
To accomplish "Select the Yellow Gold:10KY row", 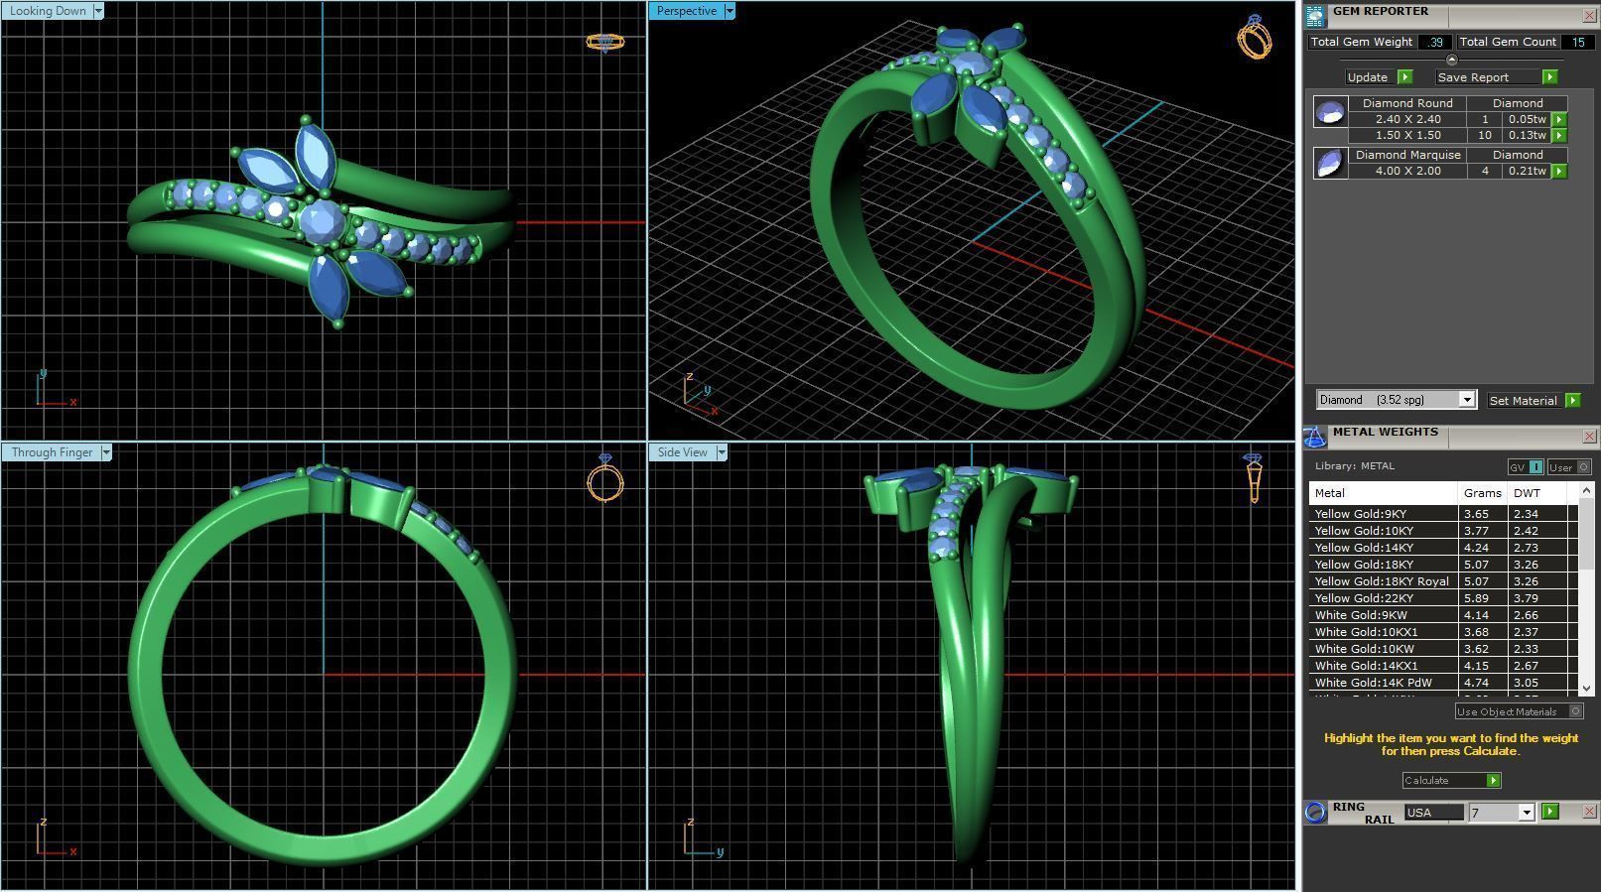I will pyautogui.click(x=1442, y=531).
